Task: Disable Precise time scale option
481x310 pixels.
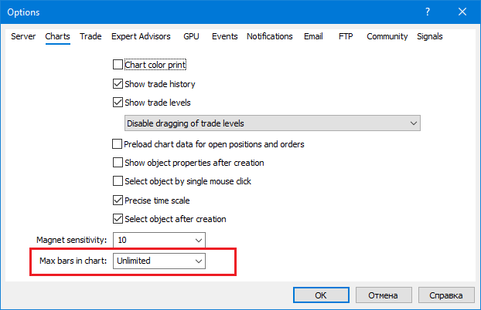Action: click(118, 200)
